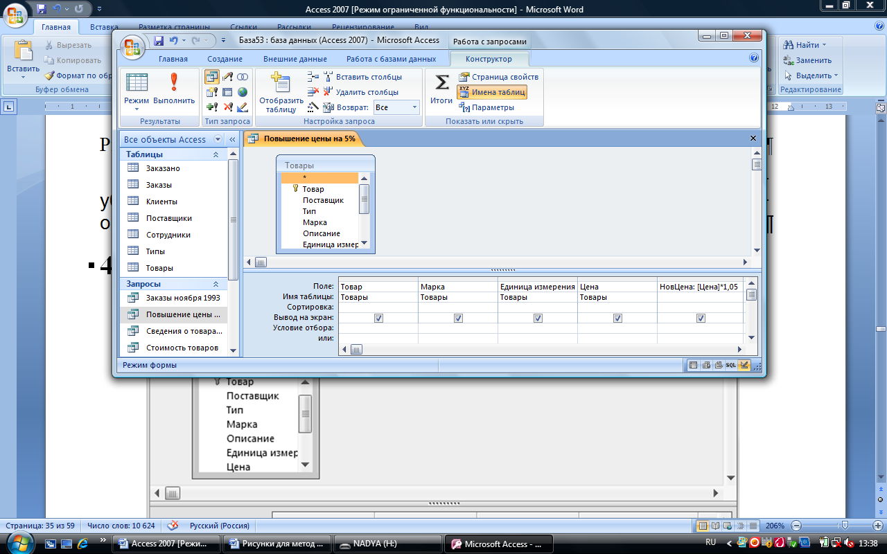Click the Insert Rows icon
The height and width of the screenshot is (554, 887).
pos(313,77)
